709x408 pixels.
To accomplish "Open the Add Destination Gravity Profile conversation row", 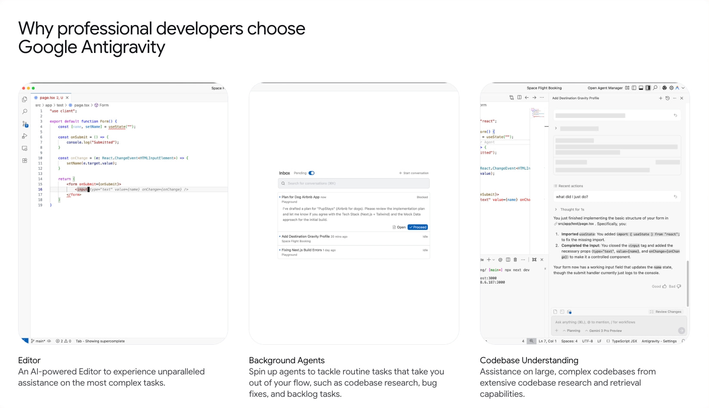I will (354, 238).
